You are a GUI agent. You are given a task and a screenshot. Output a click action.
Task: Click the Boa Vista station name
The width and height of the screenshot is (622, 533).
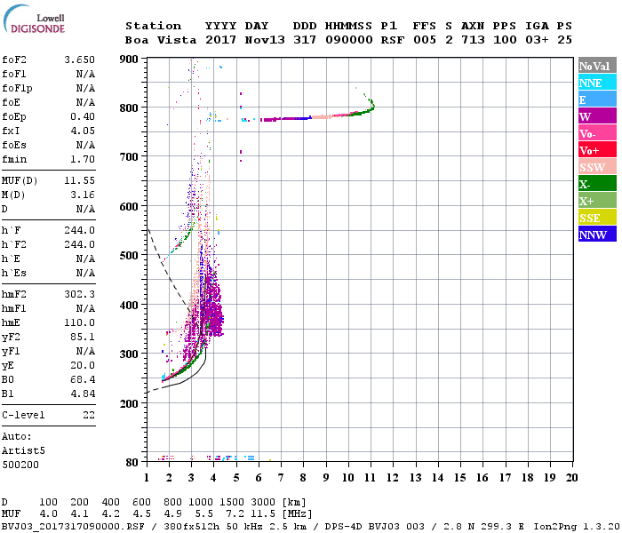pos(161,40)
